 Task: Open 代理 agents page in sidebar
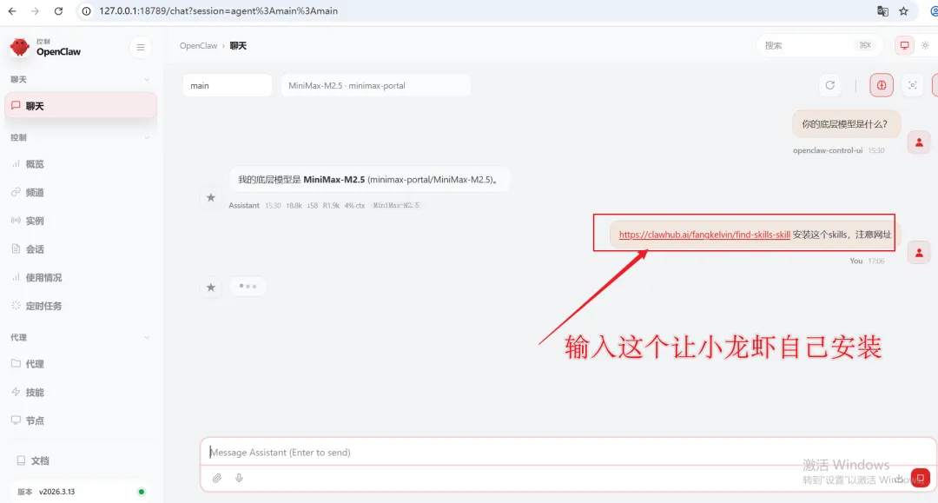click(81, 364)
